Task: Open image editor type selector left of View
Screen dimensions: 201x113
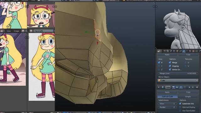Action: click(2, 31)
